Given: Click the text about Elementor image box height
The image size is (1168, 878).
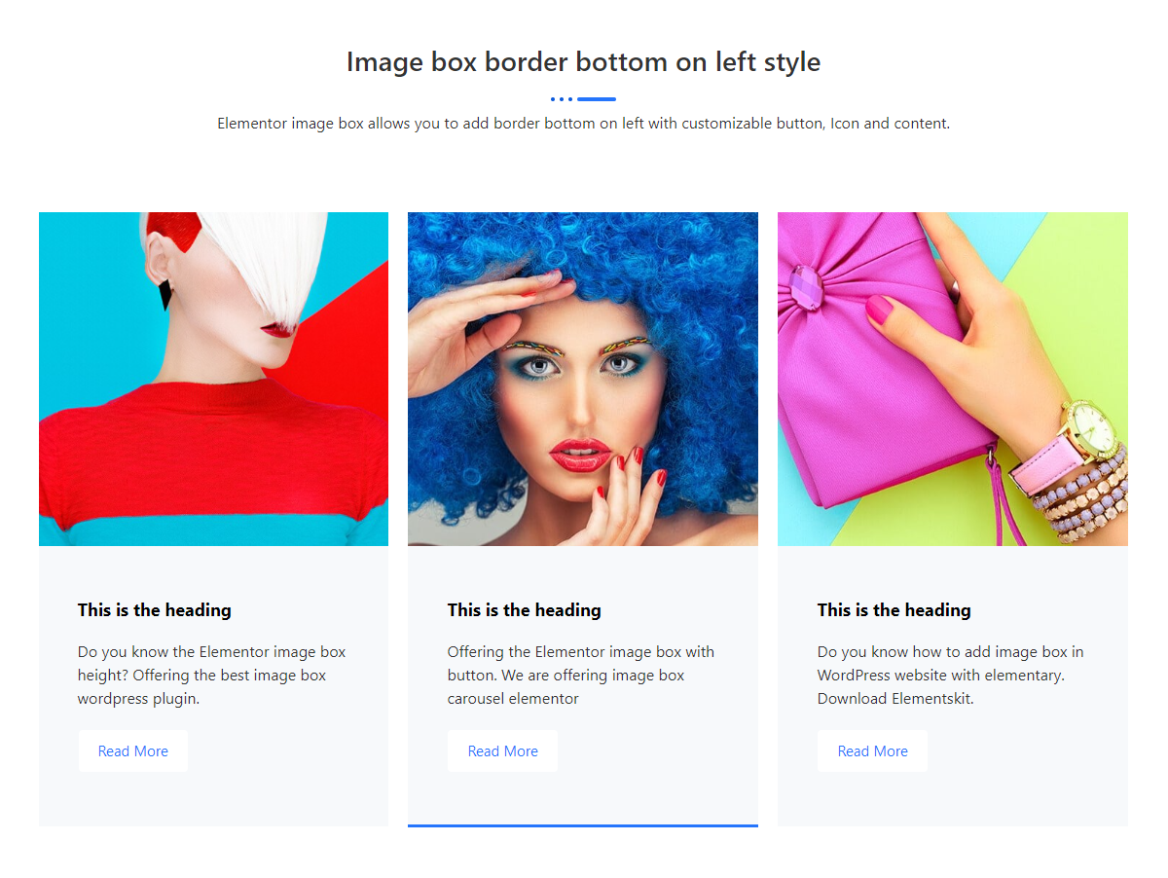Looking at the screenshot, I should [212, 675].
